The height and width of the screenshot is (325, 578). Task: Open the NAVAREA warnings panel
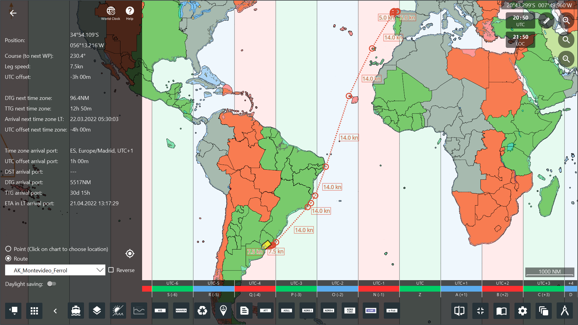[x=181, y=311]
